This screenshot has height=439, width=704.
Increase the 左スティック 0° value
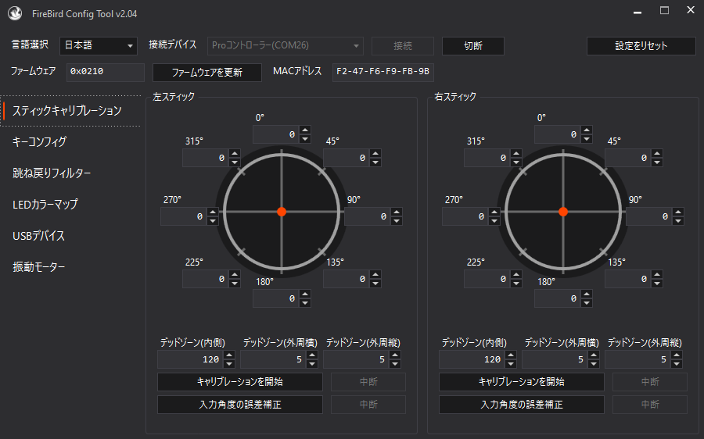(x=305, y=130)
